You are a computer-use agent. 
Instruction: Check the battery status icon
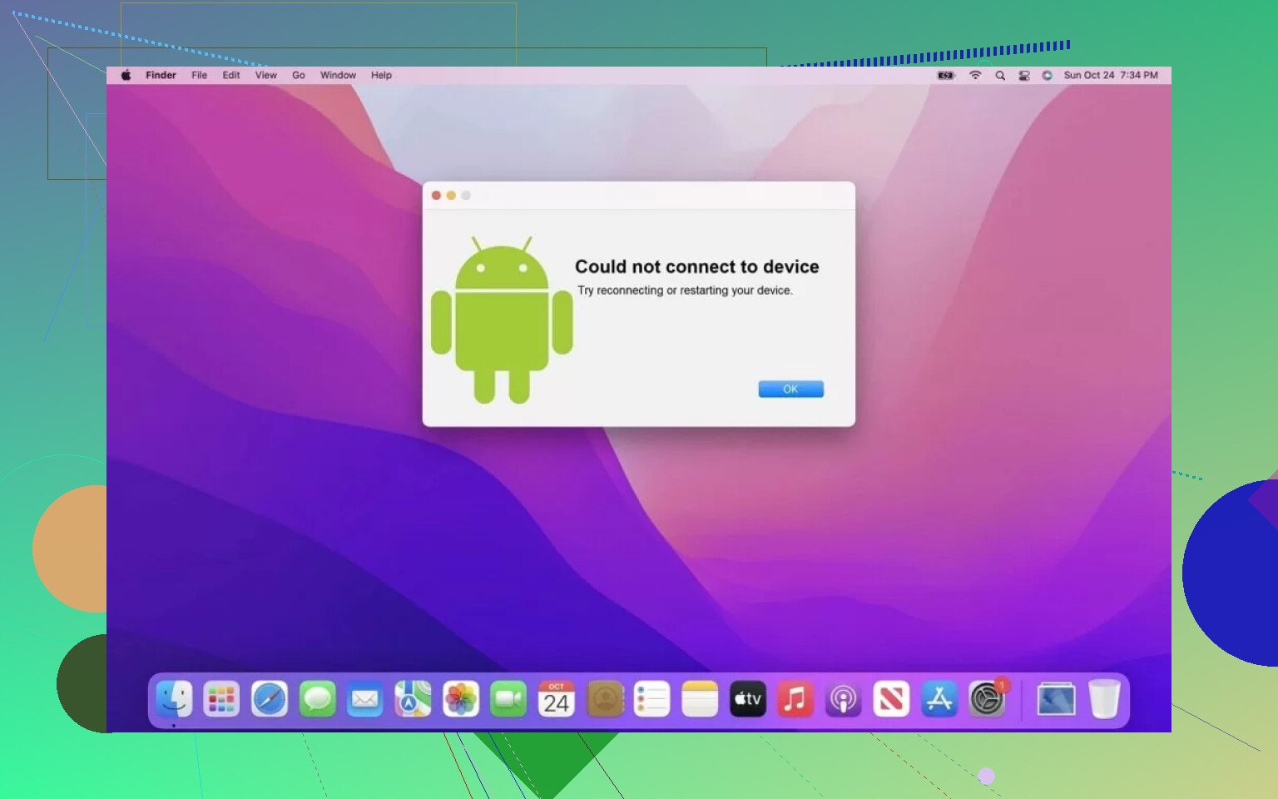(x=946, y=75)
